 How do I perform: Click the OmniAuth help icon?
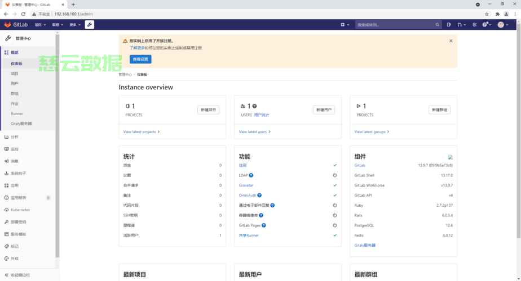(x=259, y=195)
